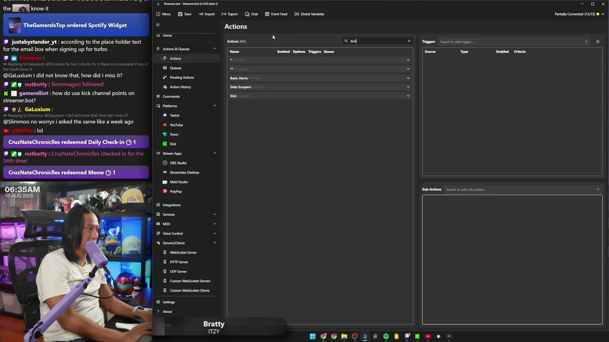Open Event Feed from the toolbar
This screenshot has height=342, width=609.
pos(276,14)
